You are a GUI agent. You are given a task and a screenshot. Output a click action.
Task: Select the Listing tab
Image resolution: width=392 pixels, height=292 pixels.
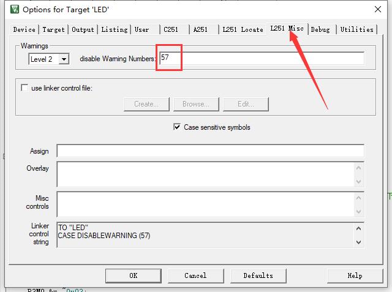(x=115, y=29)
